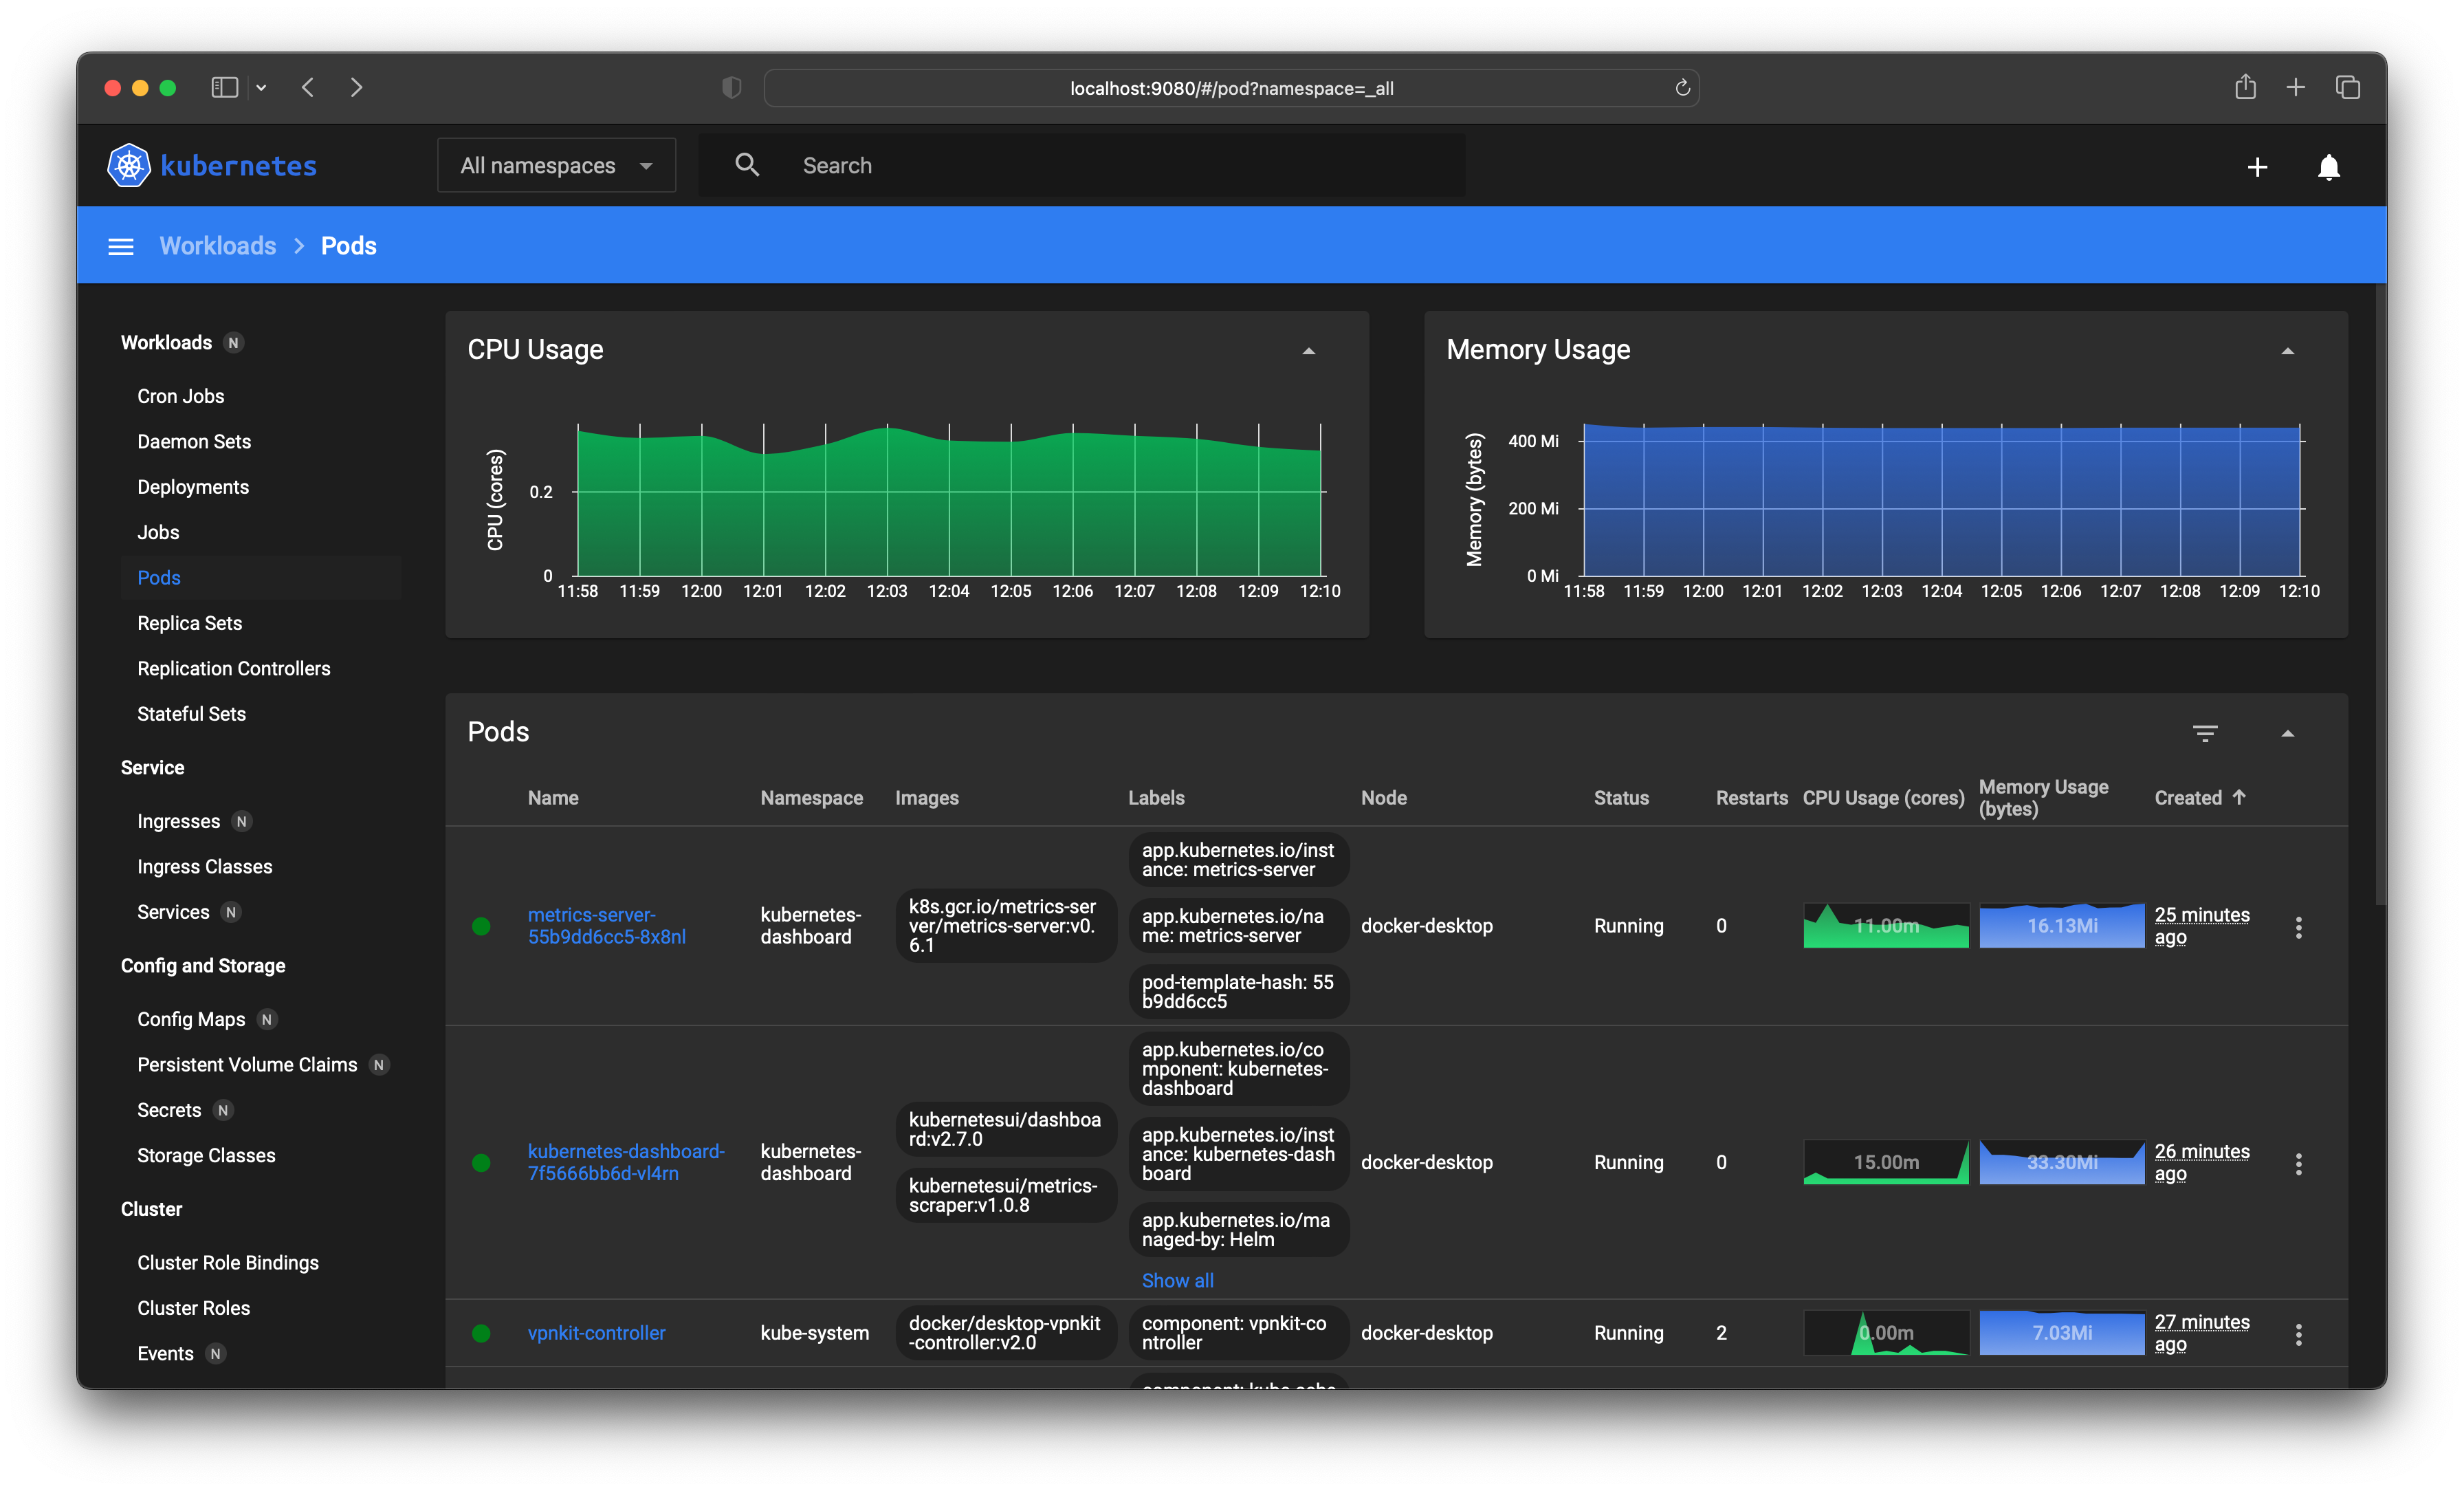Click the metrics-server-55b9dd6cc5-8x8nl pod link
The height and width of the screenshot is (1491, 2464).
[607, 924]
